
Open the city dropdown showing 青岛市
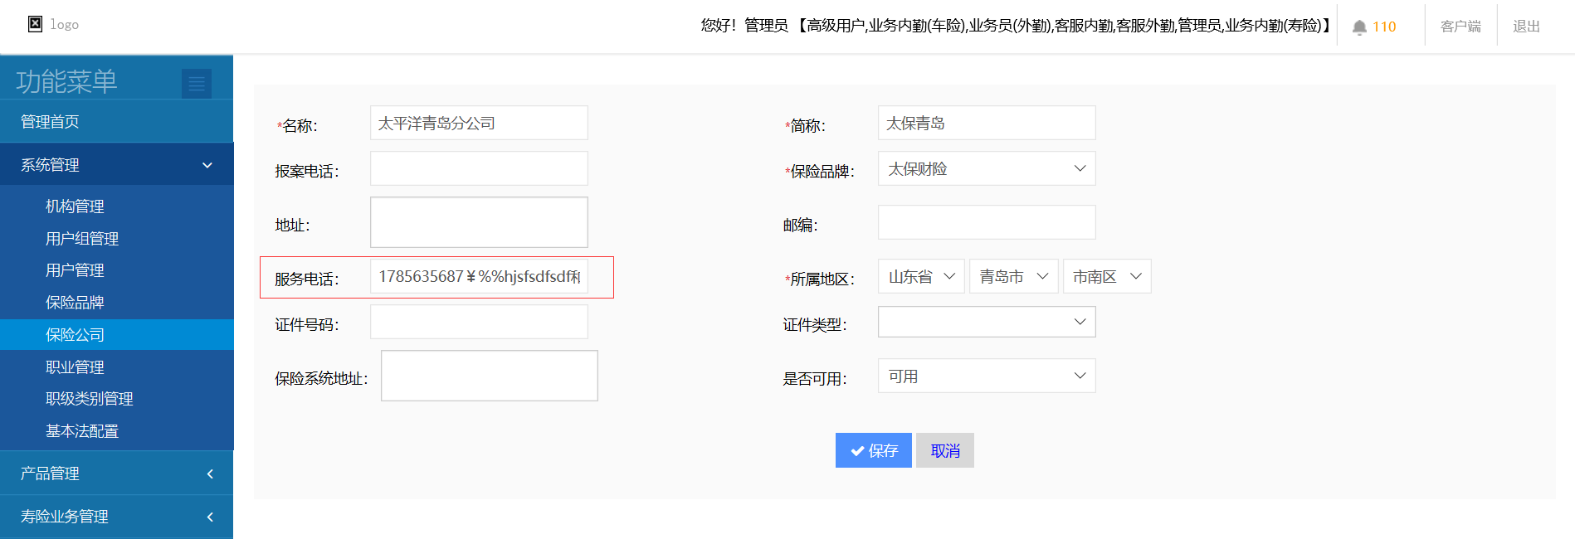pos(1013,276)
